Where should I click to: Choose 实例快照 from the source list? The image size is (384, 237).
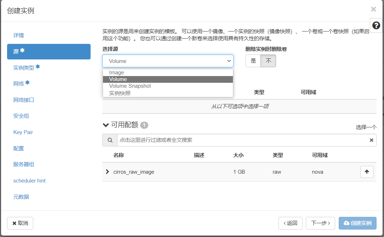[x=120, y=93]
